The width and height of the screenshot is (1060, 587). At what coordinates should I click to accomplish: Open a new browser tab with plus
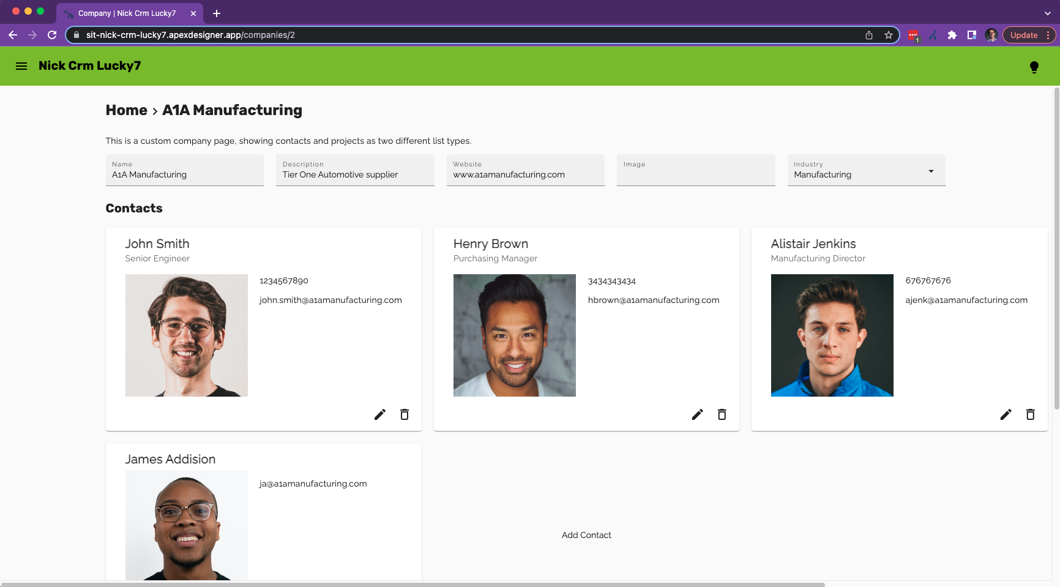tap(217, 13)
